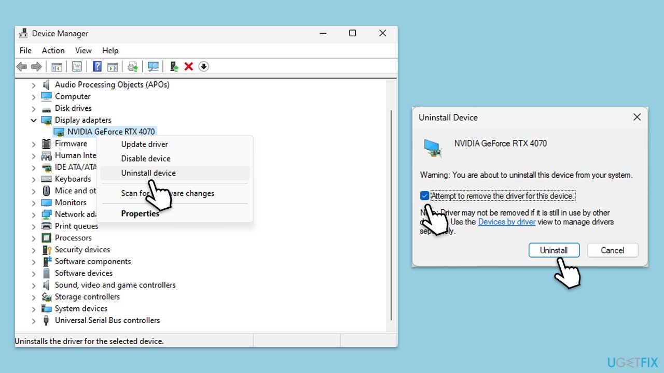Click the Disable device down-arrow icon

tap(204, 66)
